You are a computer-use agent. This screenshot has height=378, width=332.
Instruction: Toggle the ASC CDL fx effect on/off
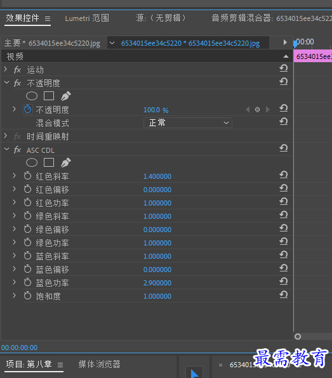[17, 150]
